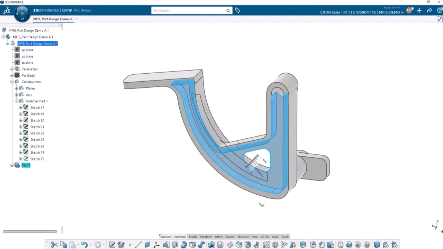
Task: Select the Mirror tool
Action: (x=293, y=245)
